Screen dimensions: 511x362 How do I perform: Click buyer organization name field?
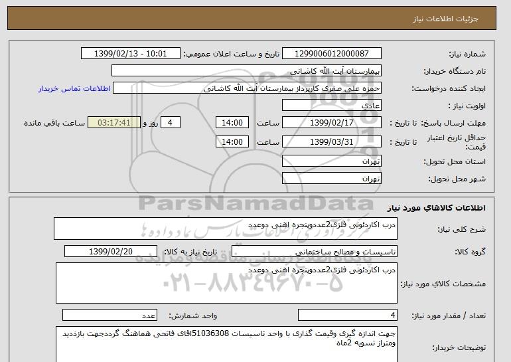tap(246, 71)
